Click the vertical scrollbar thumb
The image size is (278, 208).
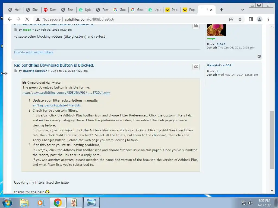272,140
